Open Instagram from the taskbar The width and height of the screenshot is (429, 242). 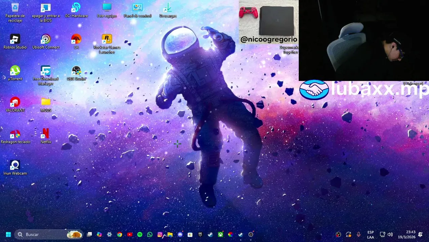(x=160, y=235)
